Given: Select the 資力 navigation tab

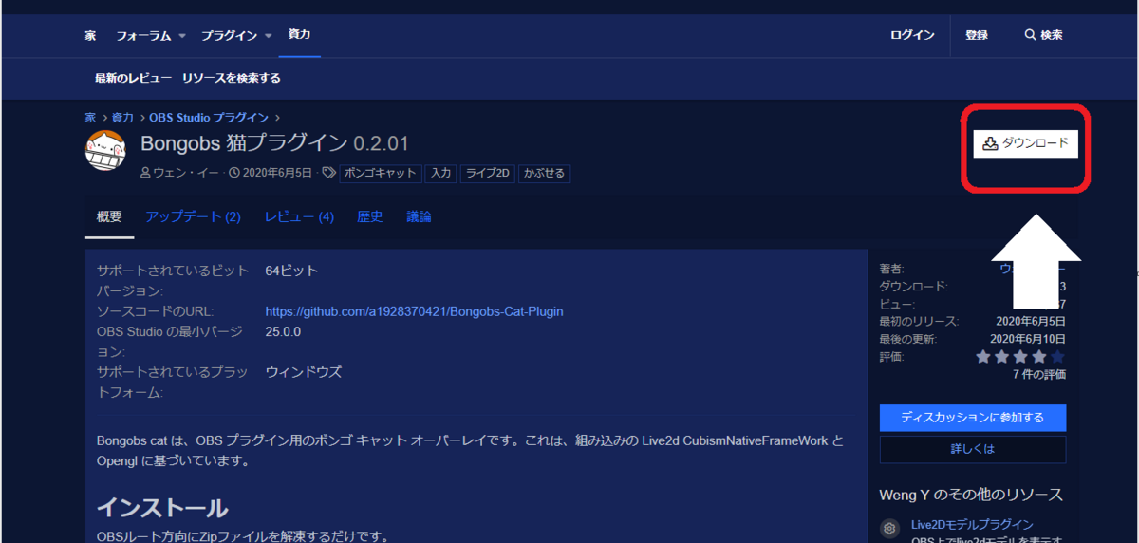Looking at the screenshot, I should (x=299, y=34).
